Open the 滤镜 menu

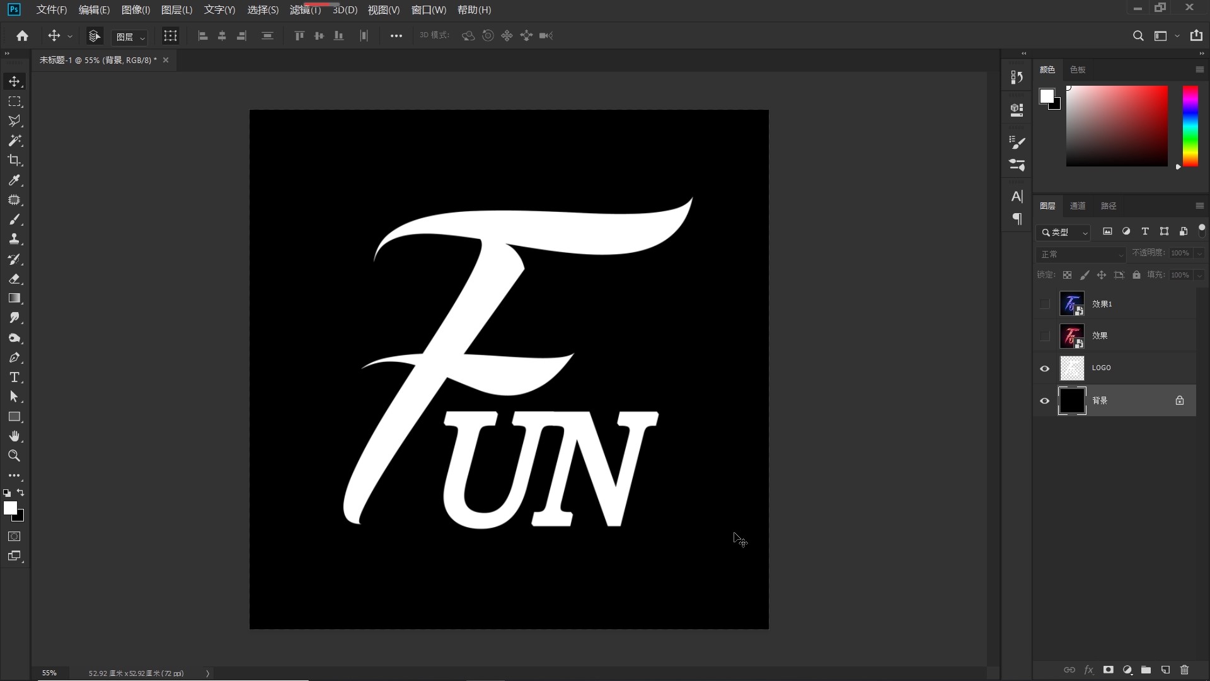tap(305, 10)
